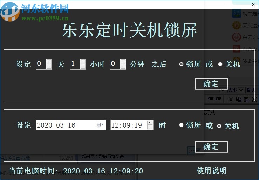Open 使用说明 usage instructions
The width and height of the screenshot is (259, 180).
212,171
